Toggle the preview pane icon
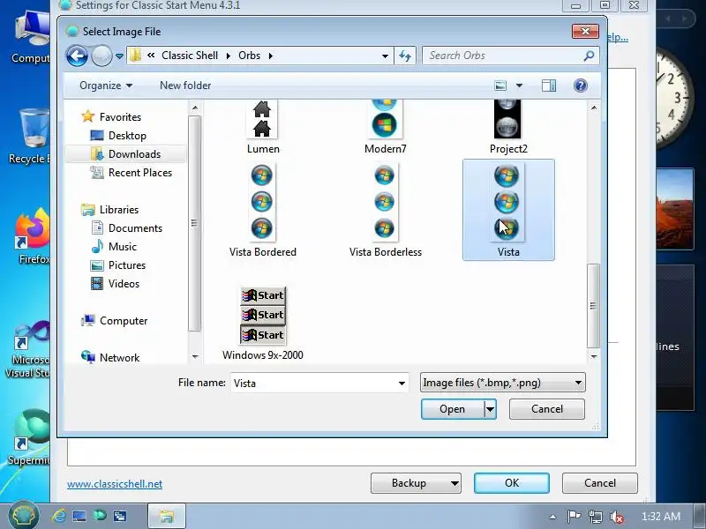 (x=549, y=86)
